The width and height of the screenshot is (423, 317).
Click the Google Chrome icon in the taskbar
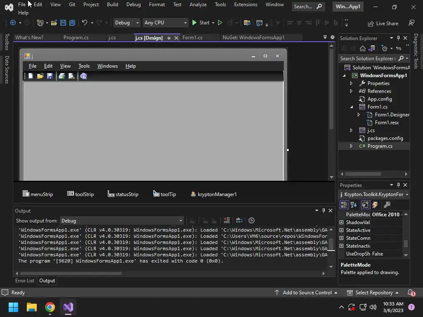click(x=50, y=307)
